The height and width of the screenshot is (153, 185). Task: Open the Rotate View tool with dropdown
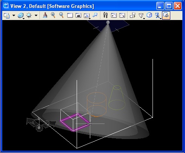(87, 16)
